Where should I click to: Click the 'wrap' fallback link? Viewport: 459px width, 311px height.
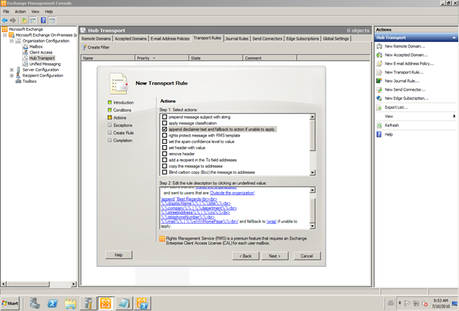tap(271, 222)
